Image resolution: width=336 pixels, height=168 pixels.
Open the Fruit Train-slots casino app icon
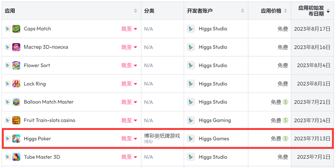coord(16,121)
